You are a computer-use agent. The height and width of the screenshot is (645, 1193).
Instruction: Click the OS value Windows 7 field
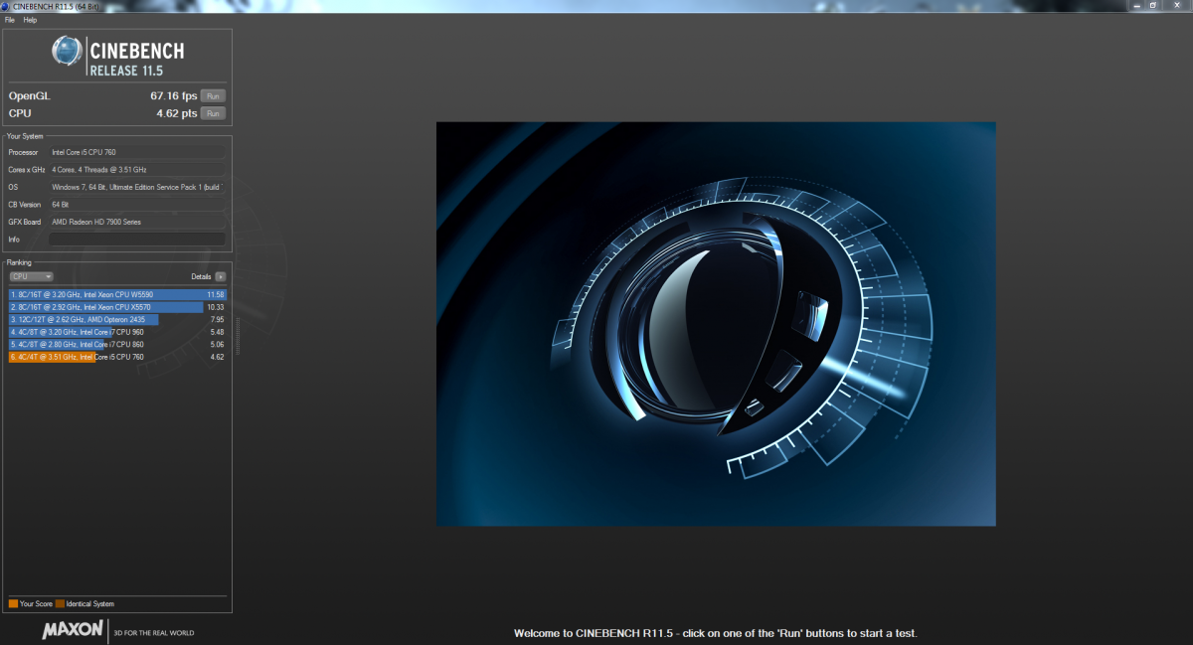137,187
